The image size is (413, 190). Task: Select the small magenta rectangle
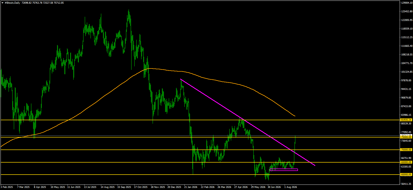[x=284, y=170]
